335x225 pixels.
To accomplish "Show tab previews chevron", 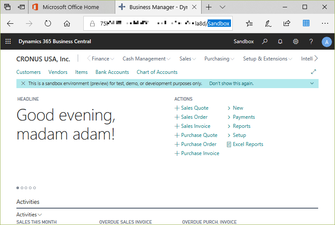I will 222,7.
